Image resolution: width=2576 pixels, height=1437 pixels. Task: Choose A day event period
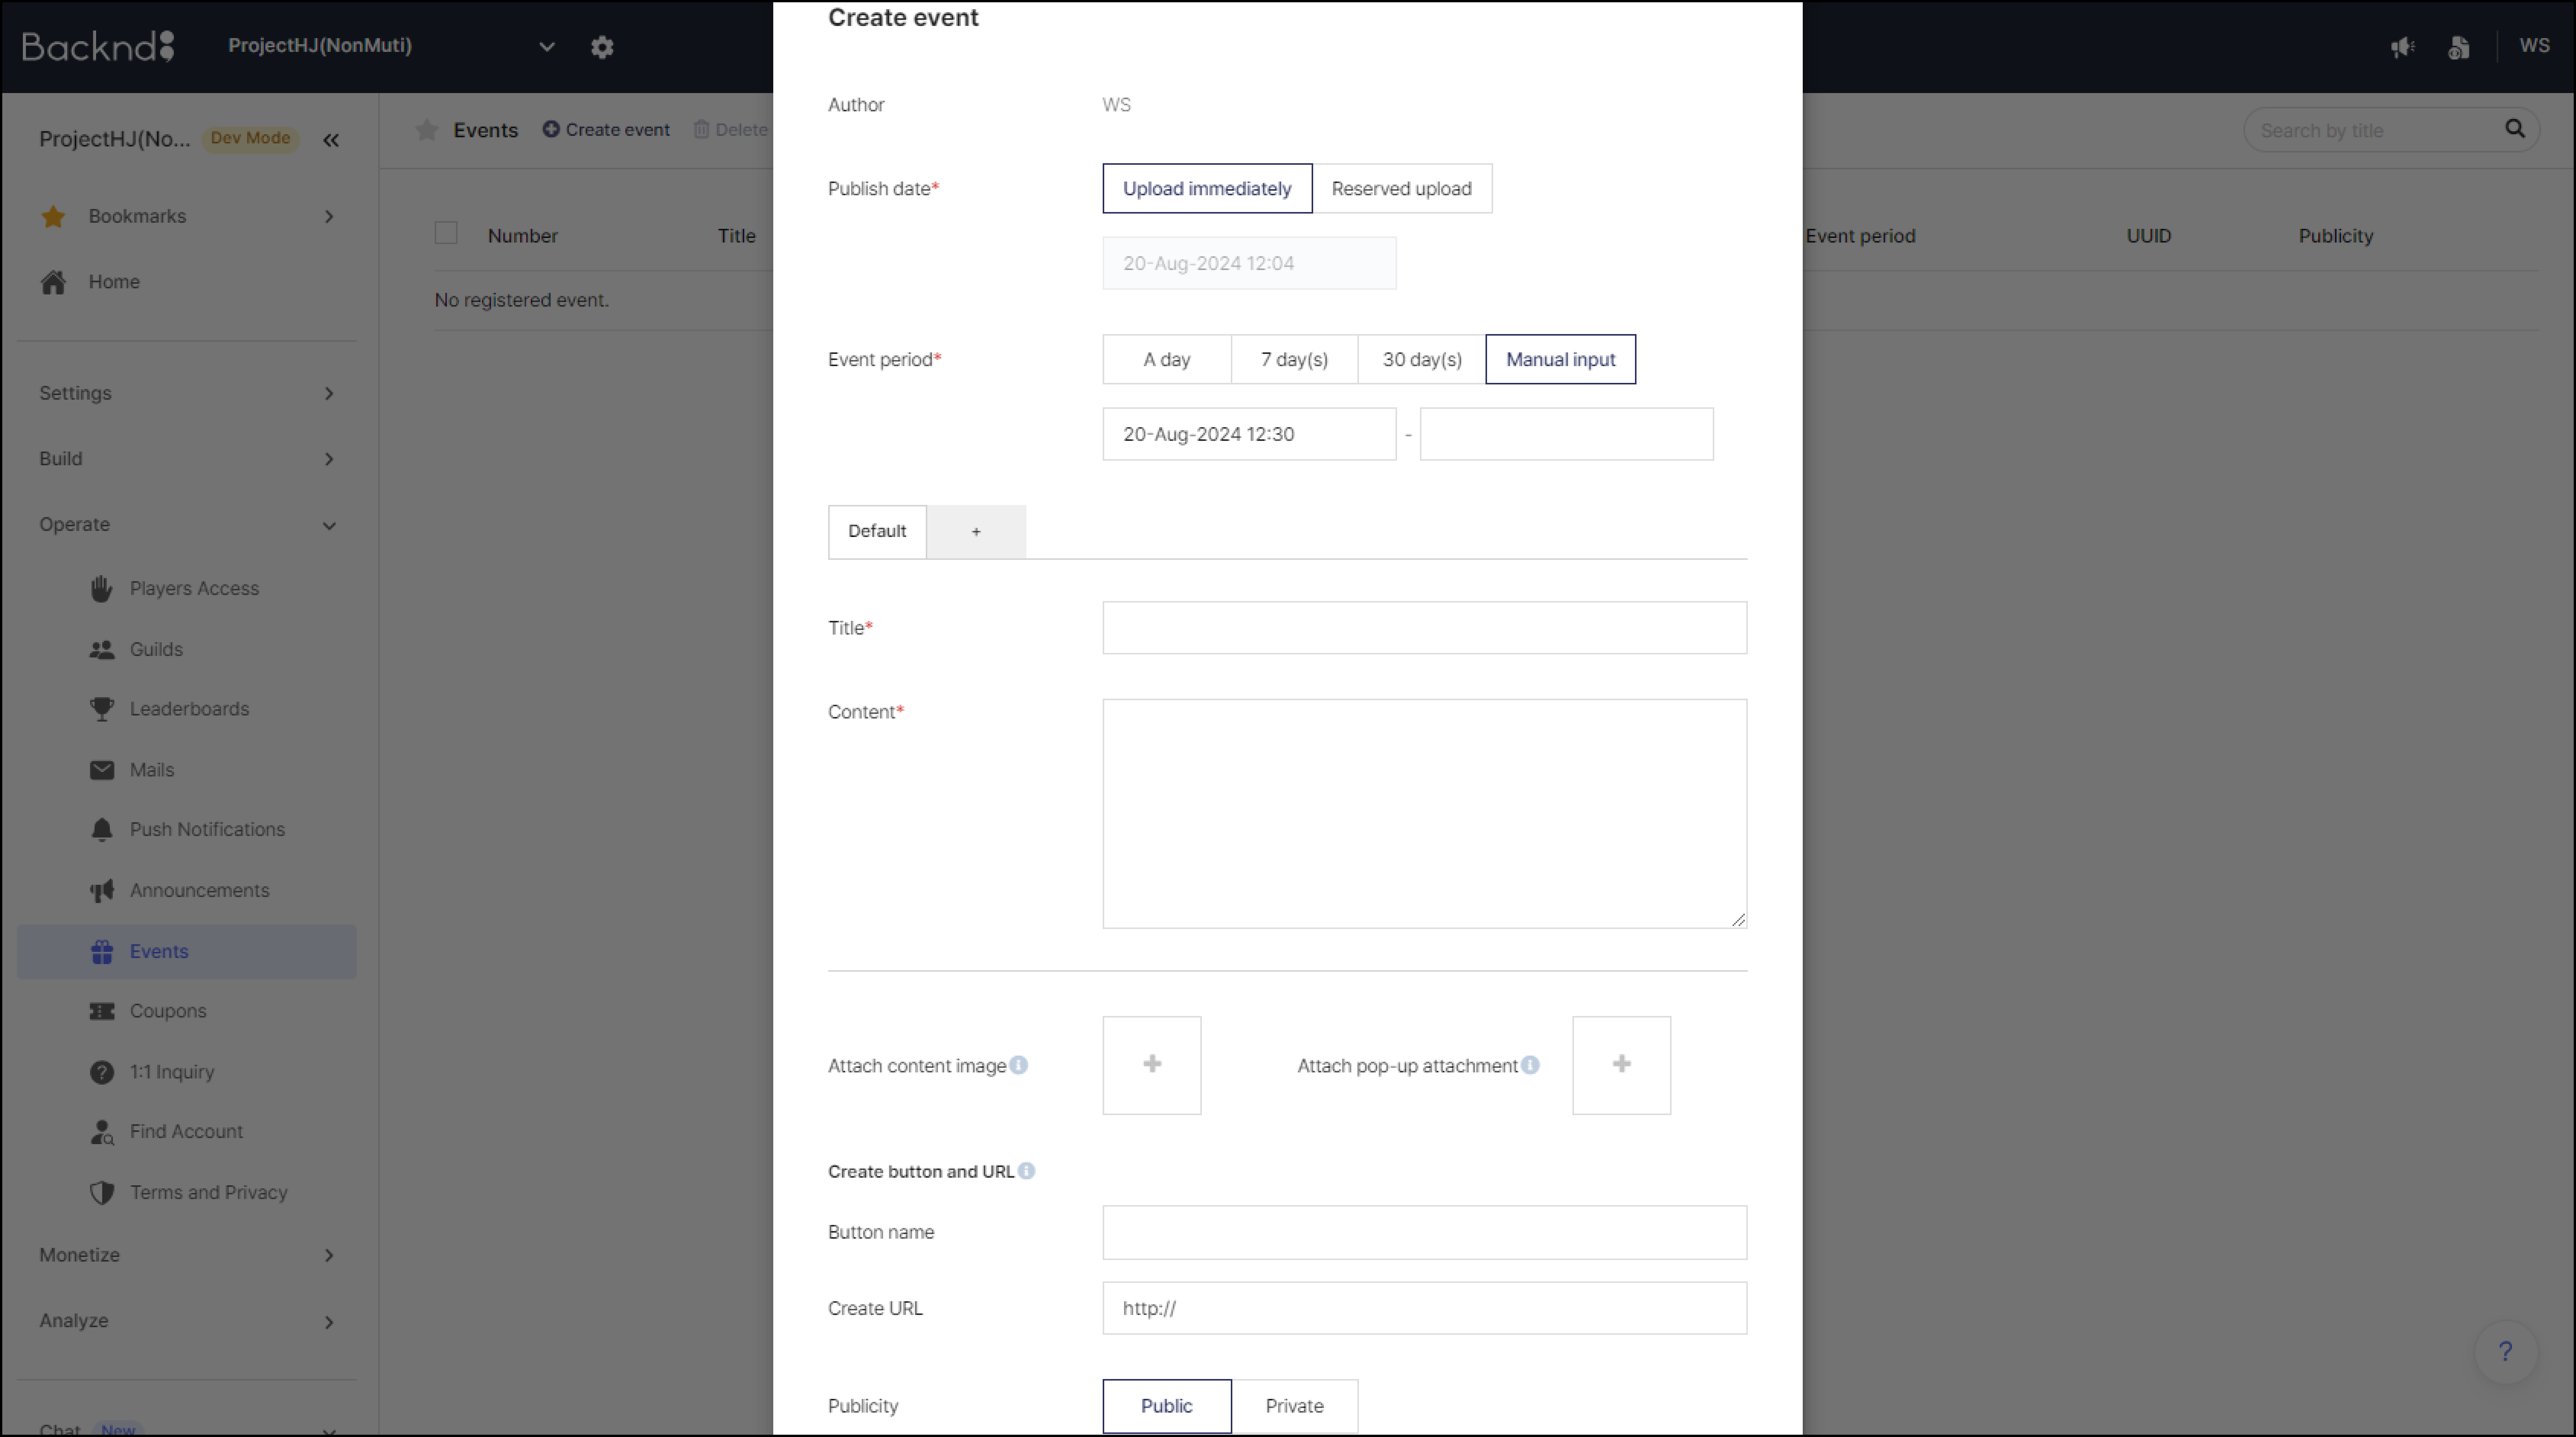[x=1167, y=359]
